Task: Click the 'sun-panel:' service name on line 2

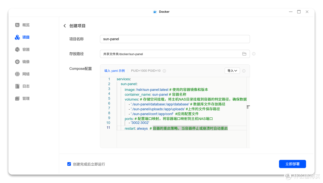Action: coord(129,84)
